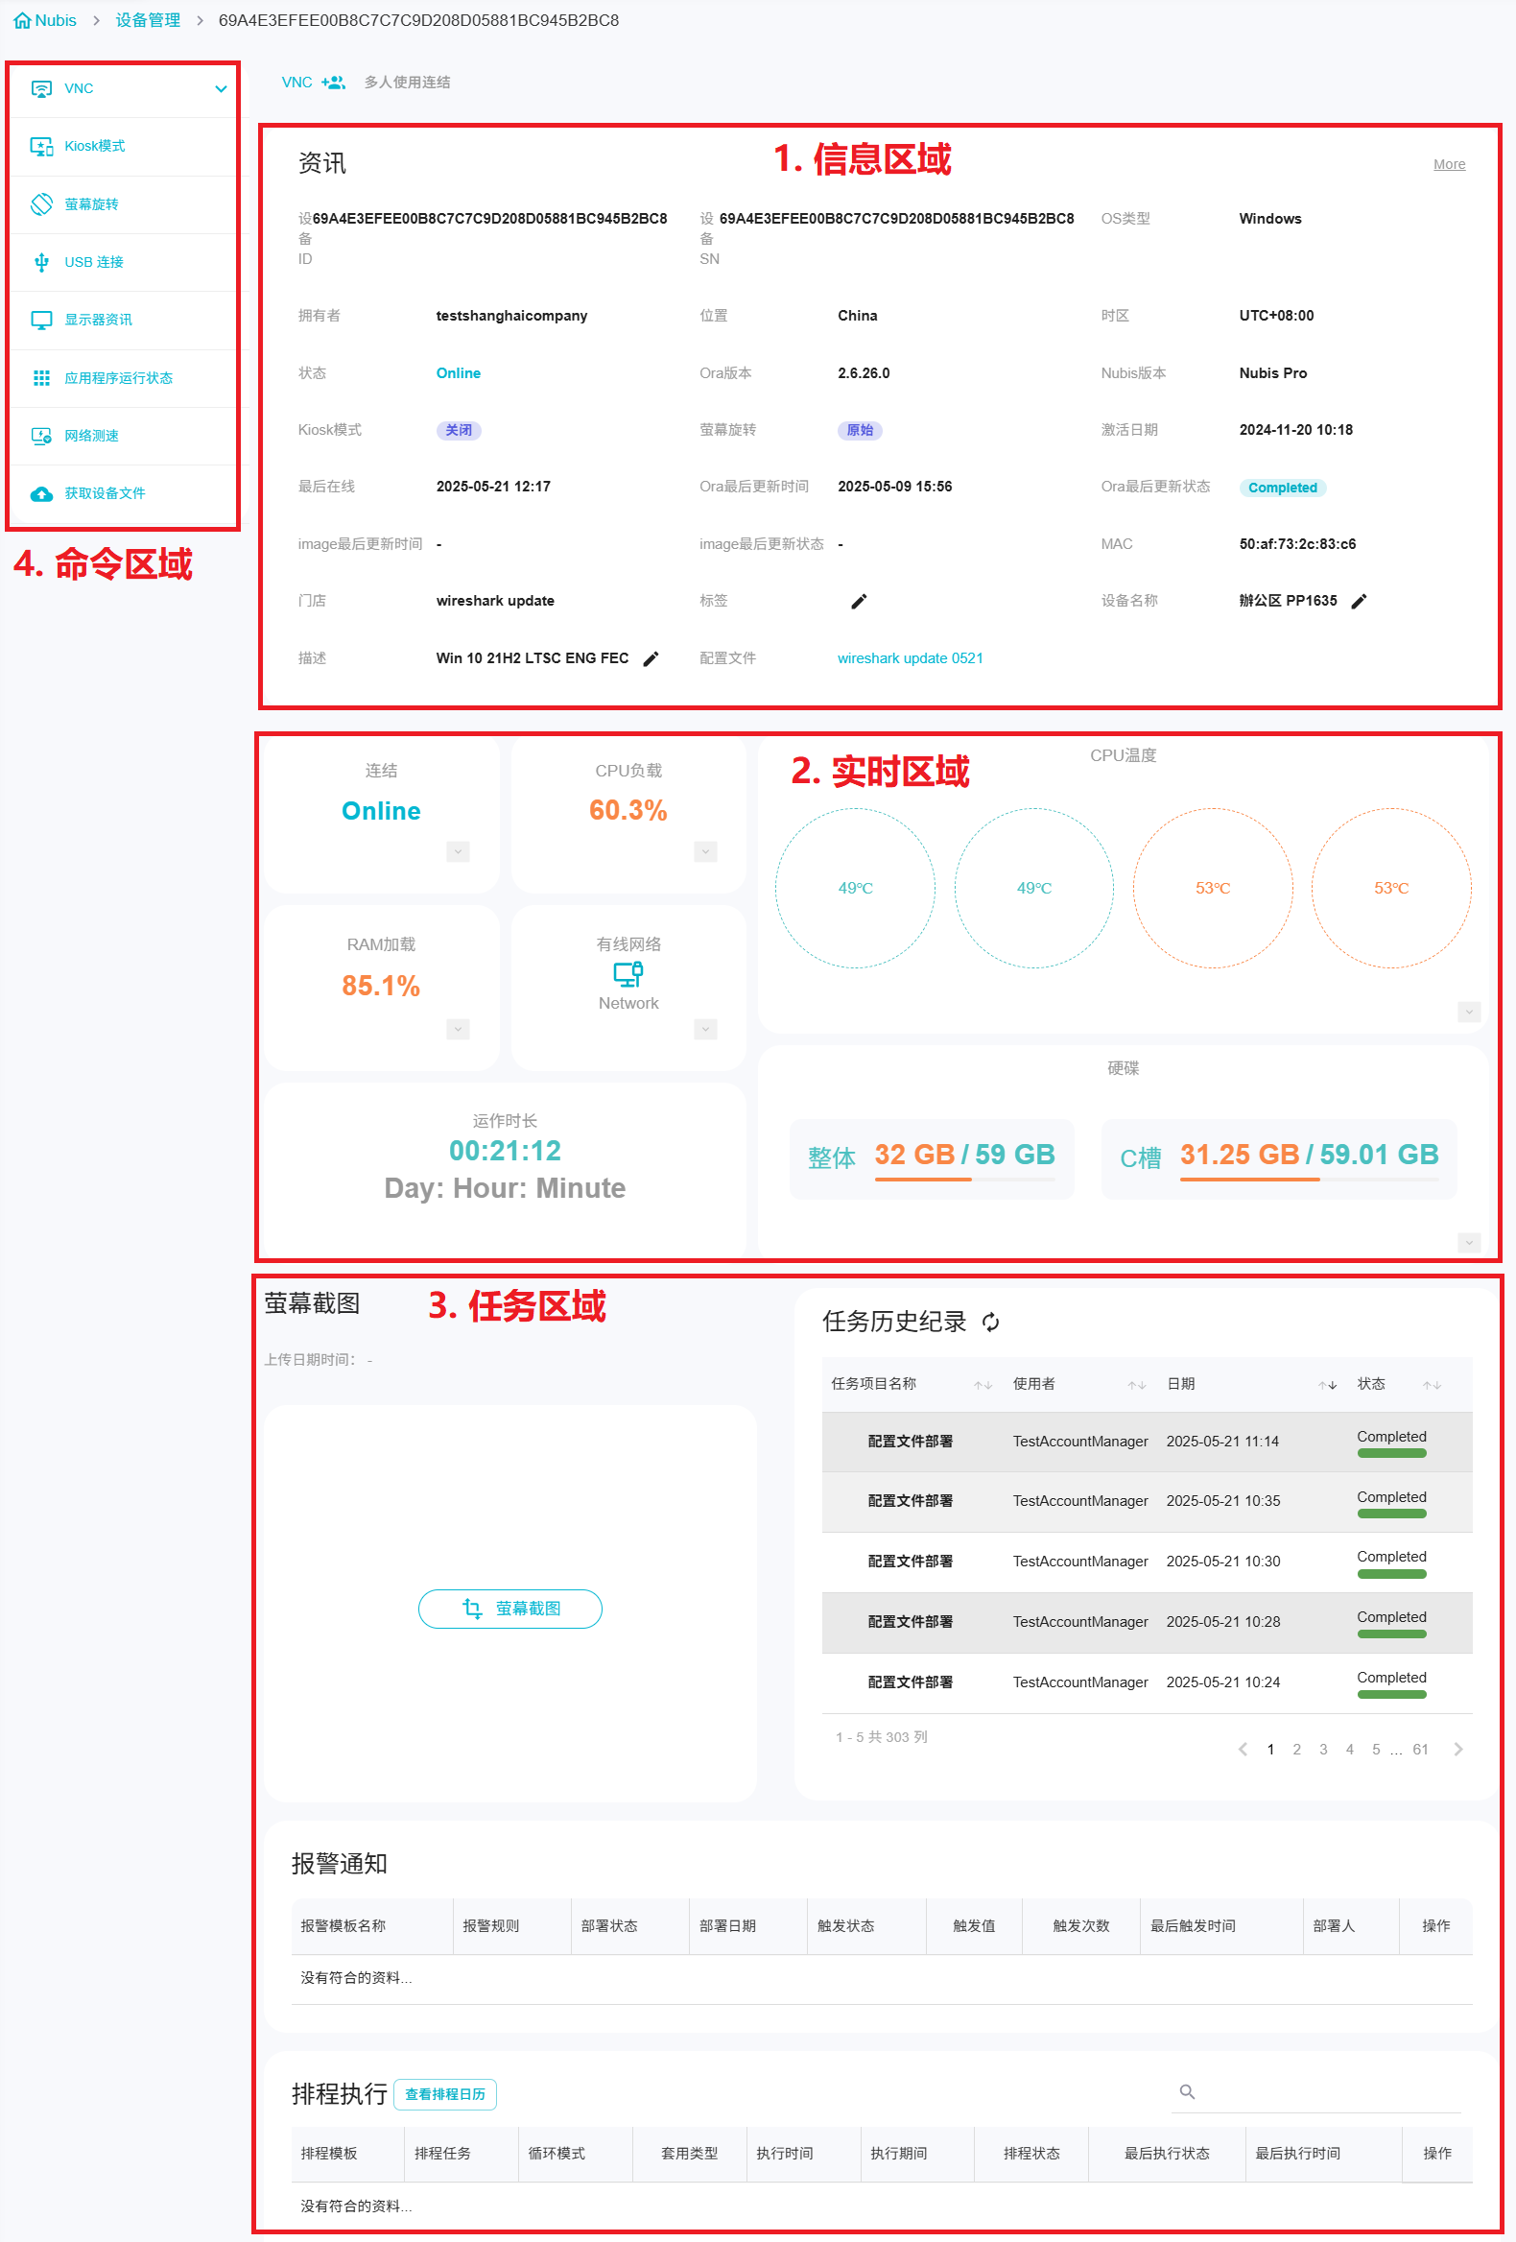The width and height of the screenshot is (1516, 2242).
Task: Click the 萤幕旋转 原始 status badge
Action: point(860,430)
